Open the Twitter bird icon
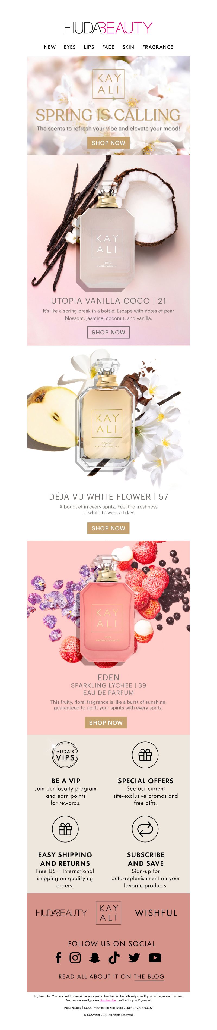Image resolution: width=217 pixels, height=1030 pixels. pyautogui.click(x=134, y=957)
